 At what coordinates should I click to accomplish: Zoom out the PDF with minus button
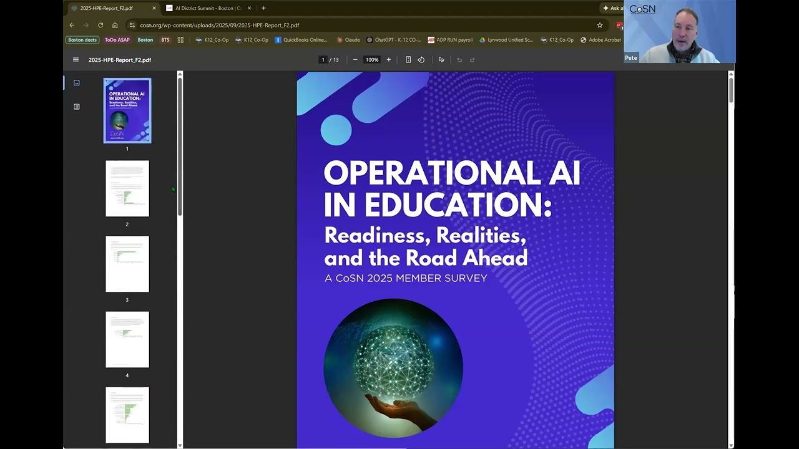(x=355, y=60)
